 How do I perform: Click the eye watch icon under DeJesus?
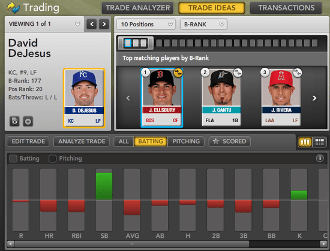tap(14, 121)
